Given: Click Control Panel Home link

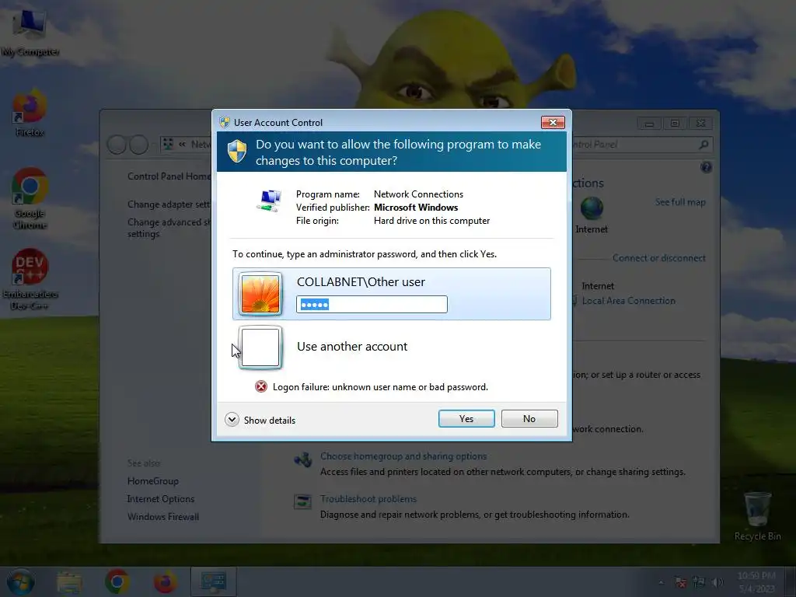Looking at the screenshot, I should tap(169, 176).
